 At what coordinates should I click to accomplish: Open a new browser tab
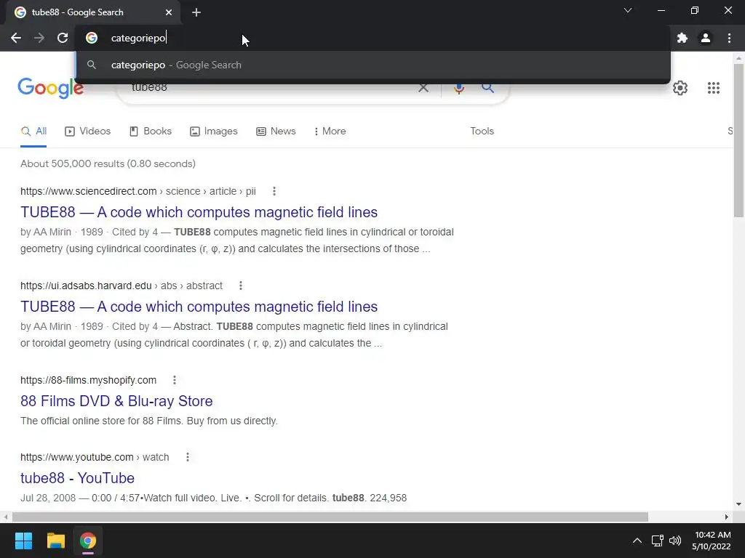(x=196, y=12)
